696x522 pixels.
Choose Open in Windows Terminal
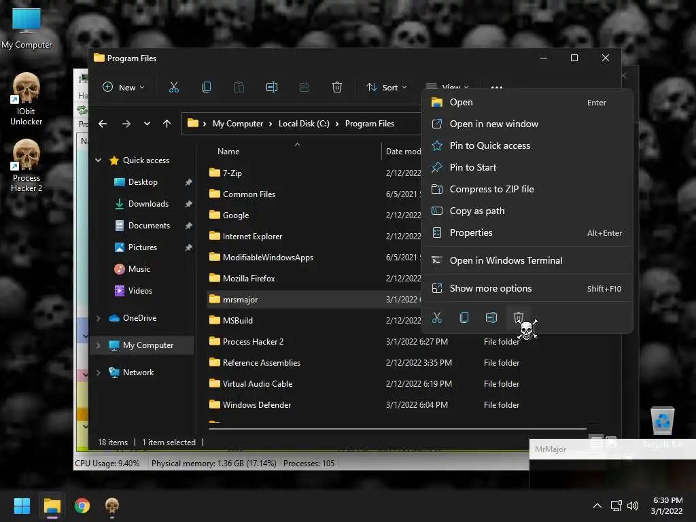tap(527, 260)
